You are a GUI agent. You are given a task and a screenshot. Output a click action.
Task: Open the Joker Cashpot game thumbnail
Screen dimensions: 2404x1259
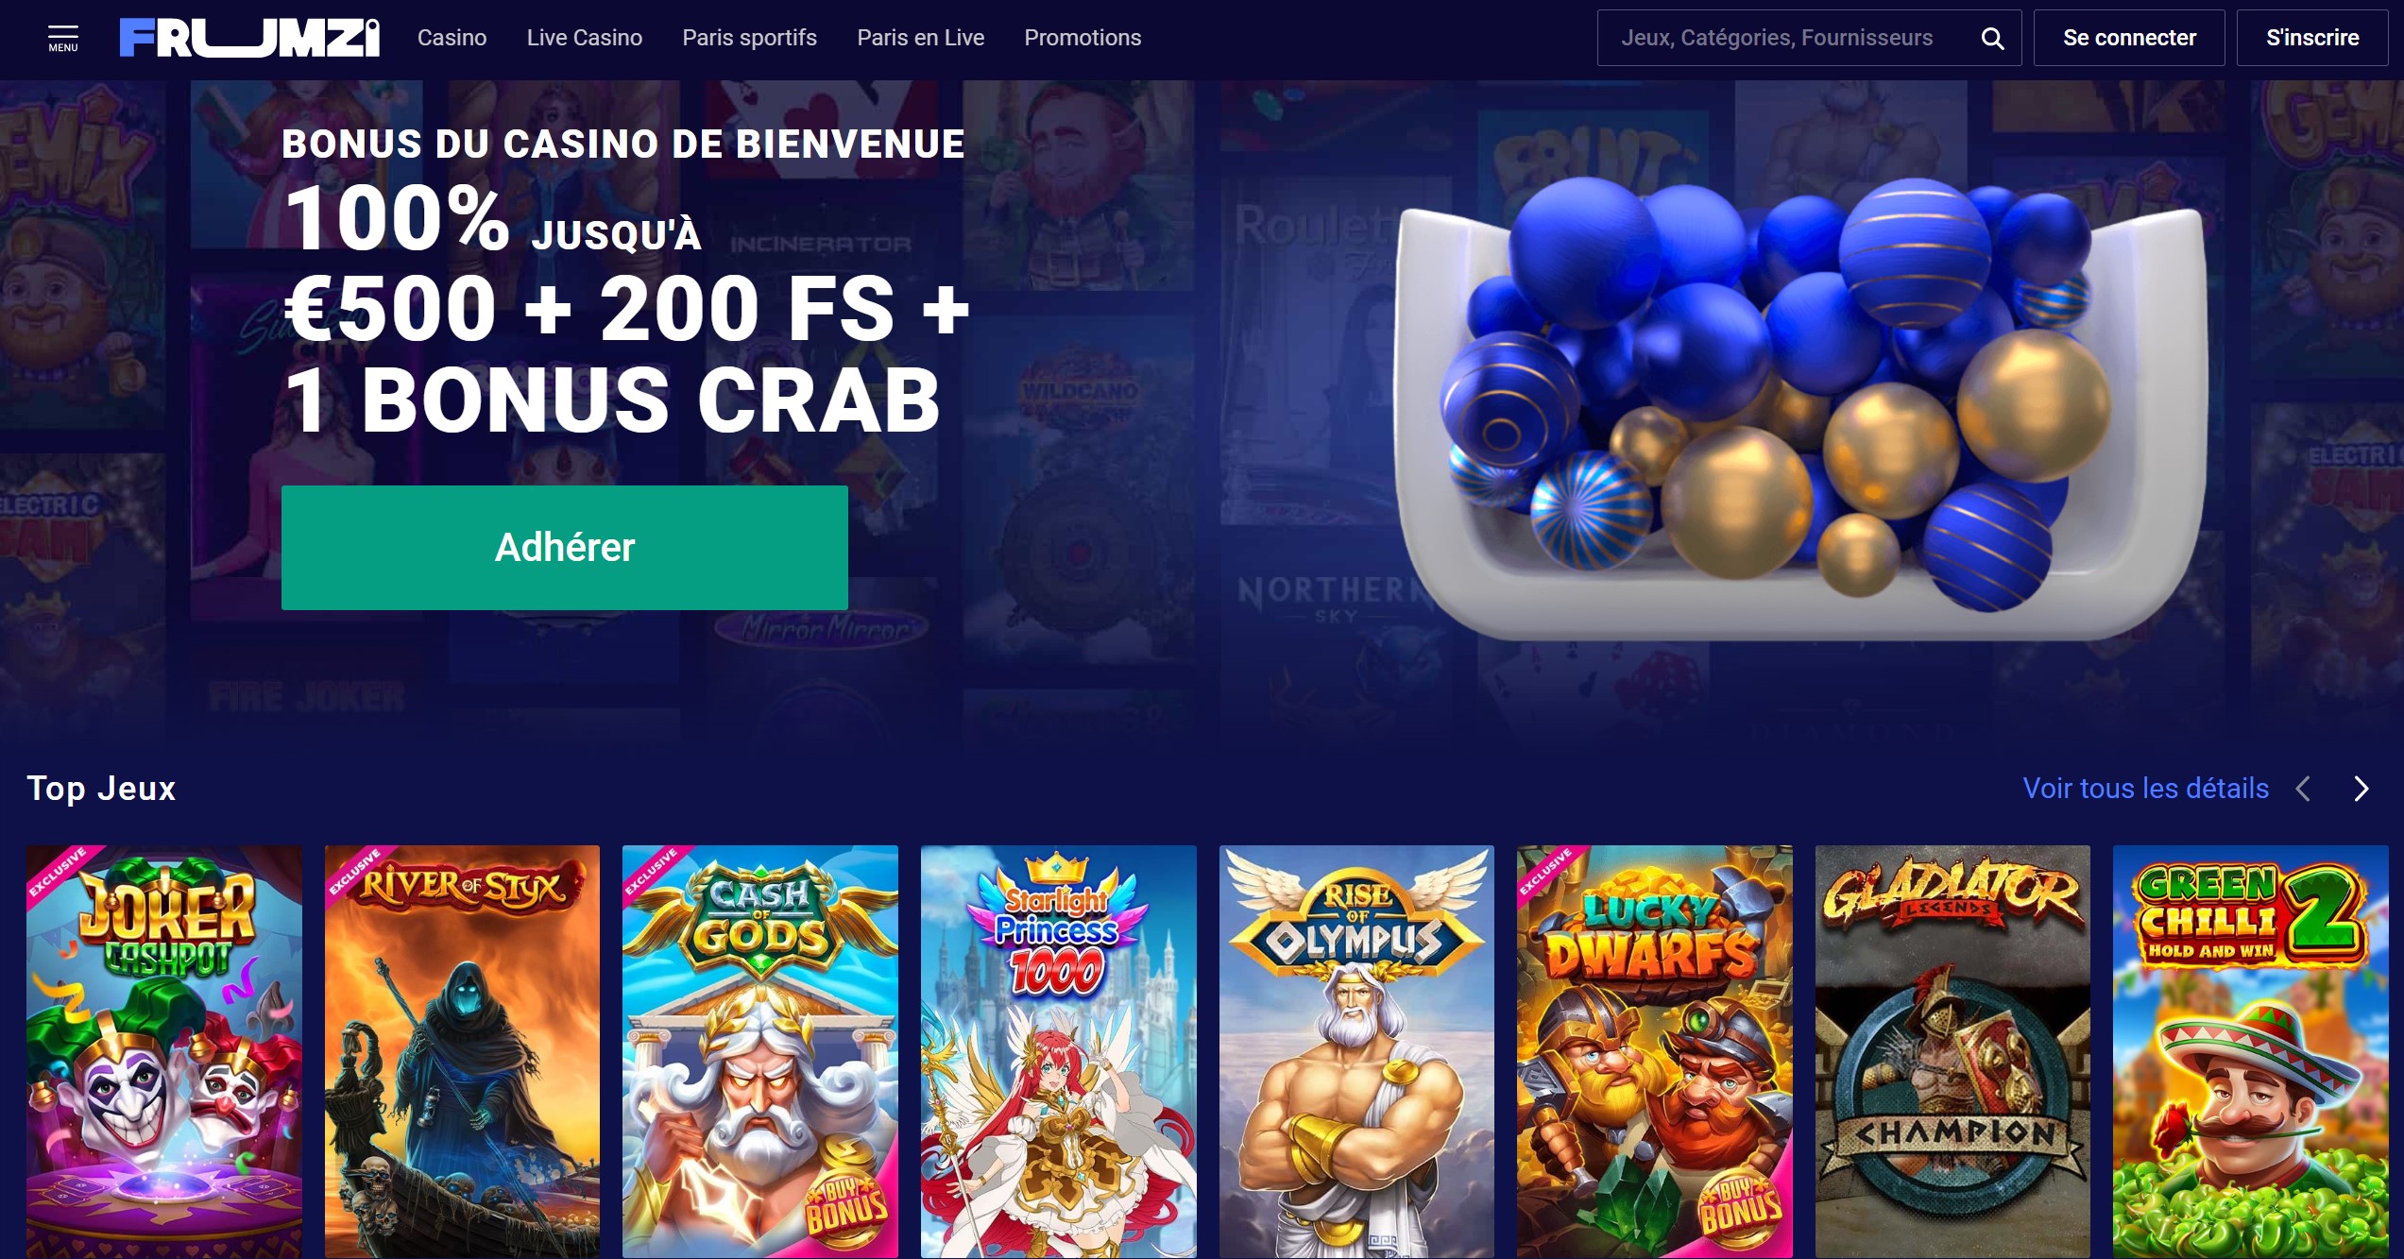pos(164,1051)
